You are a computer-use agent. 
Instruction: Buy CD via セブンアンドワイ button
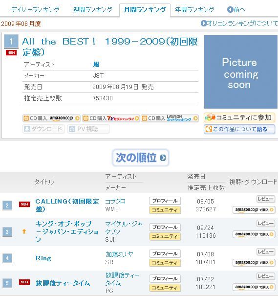click(x=111, y=118)
